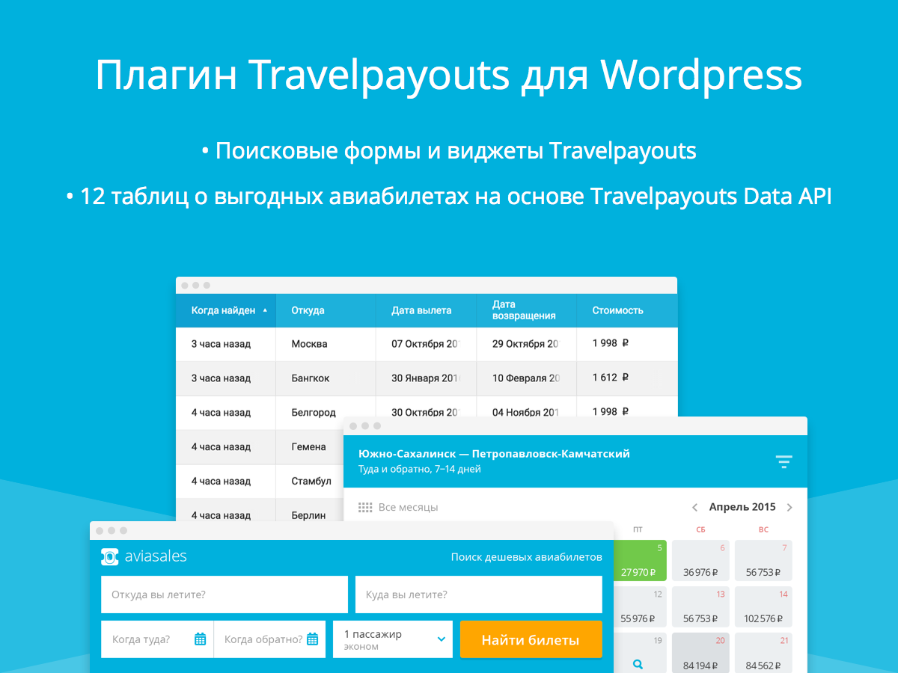
Task: Click calendar icon in 'Когда туда?' field
Action: (x=200, y=639)
